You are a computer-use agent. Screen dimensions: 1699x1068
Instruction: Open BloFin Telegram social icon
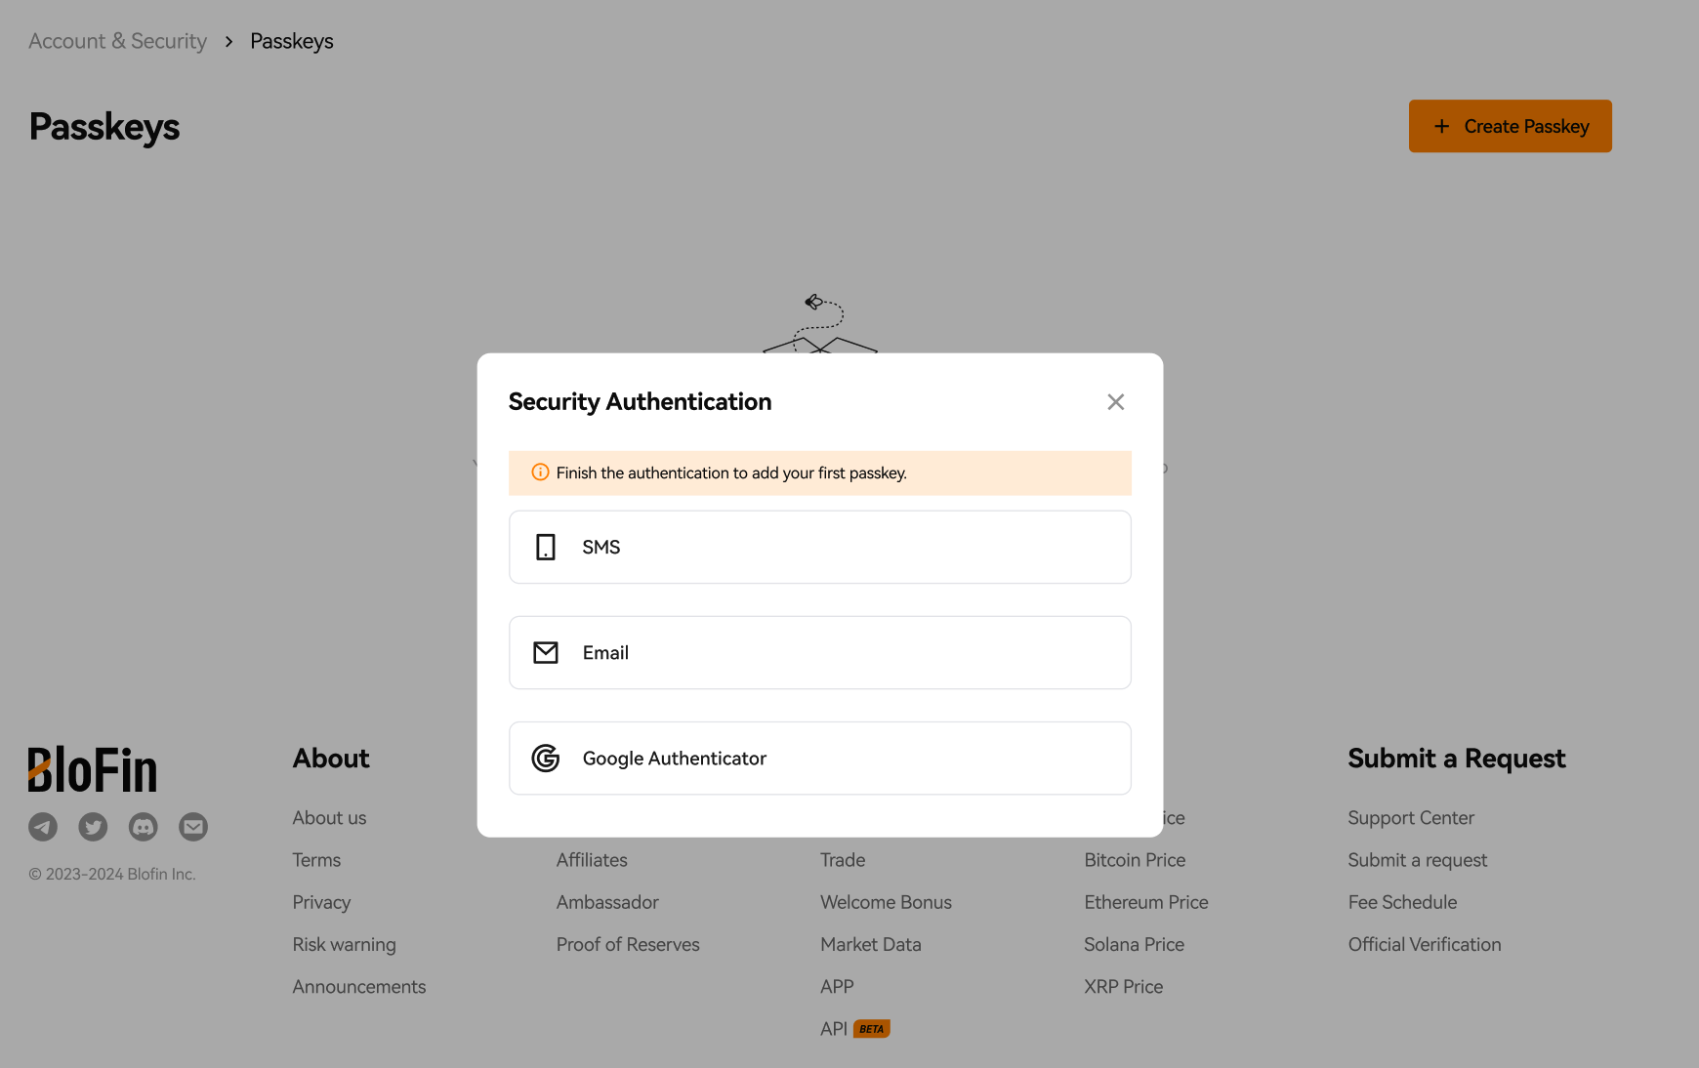coord(43,827)
